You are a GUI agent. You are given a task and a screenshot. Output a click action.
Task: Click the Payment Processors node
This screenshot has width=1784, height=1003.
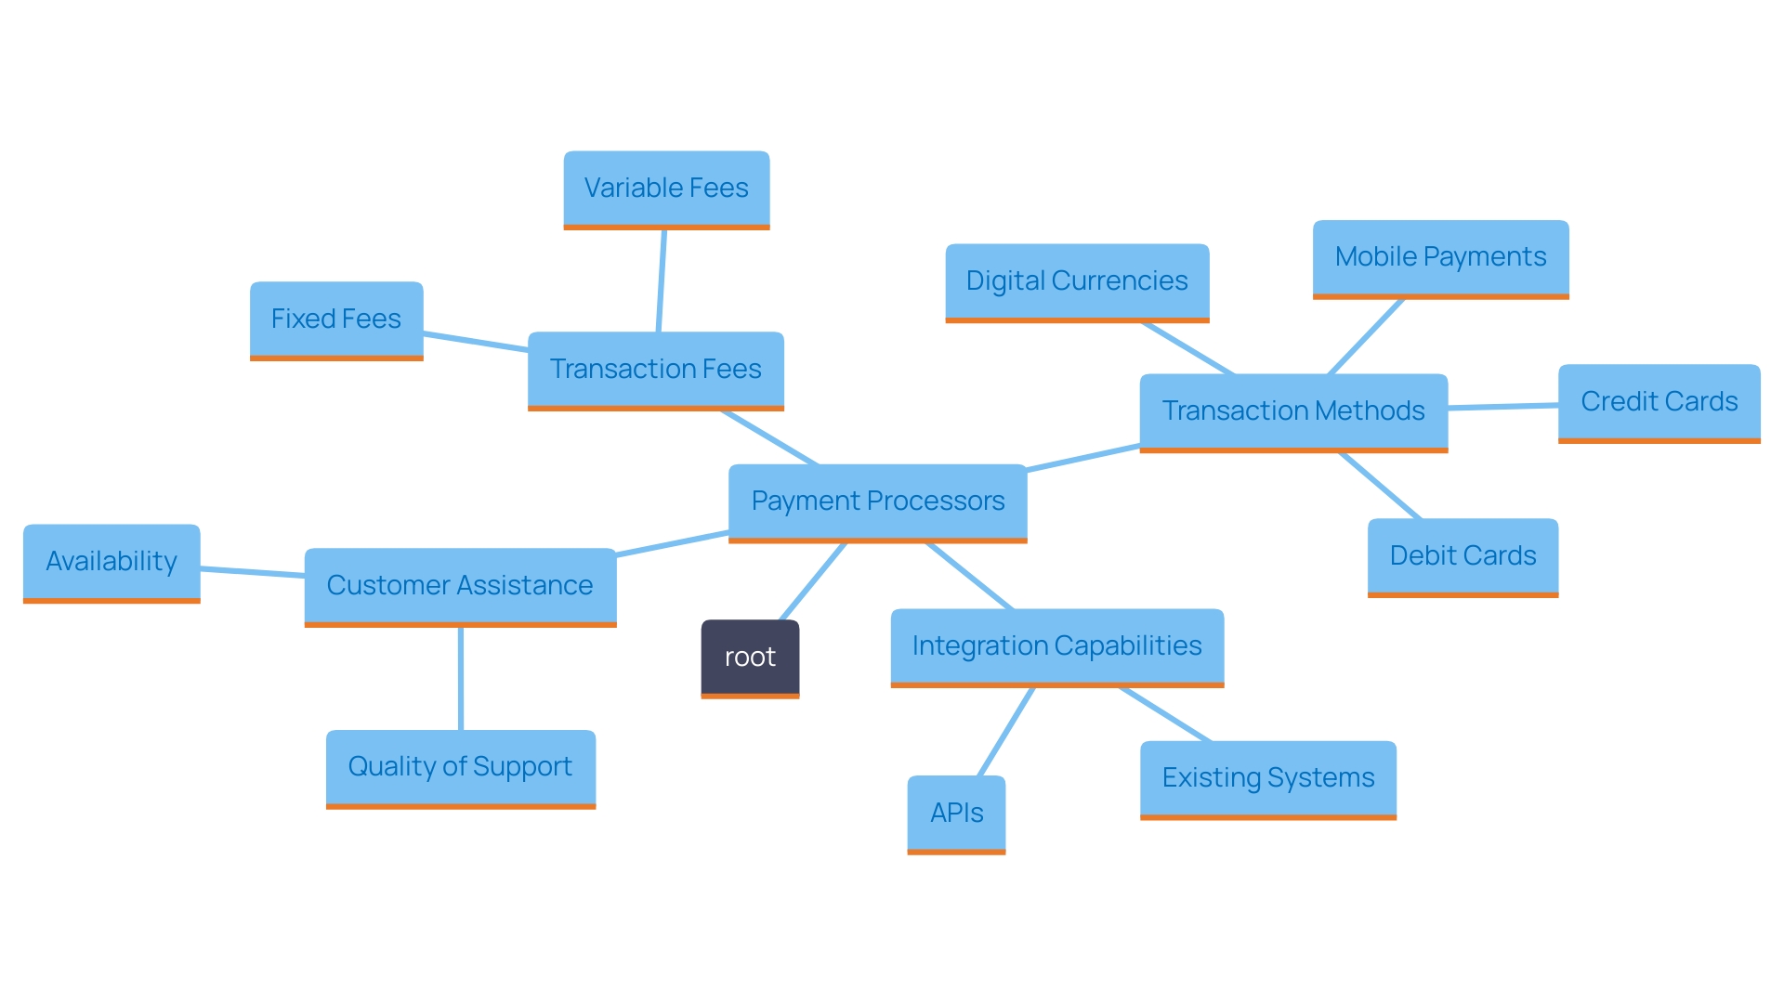click(877, 504)
